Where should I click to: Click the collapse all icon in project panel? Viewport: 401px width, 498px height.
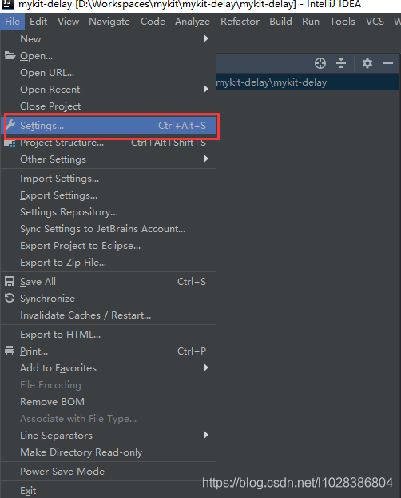click(x=341, y=63)
